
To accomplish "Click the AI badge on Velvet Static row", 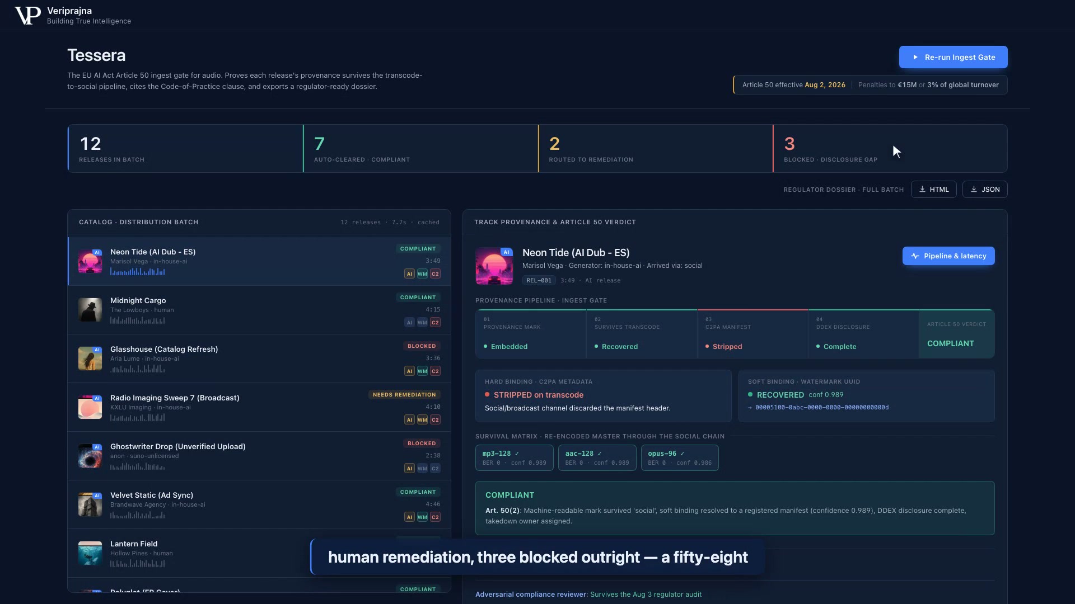I will point(409,517).
